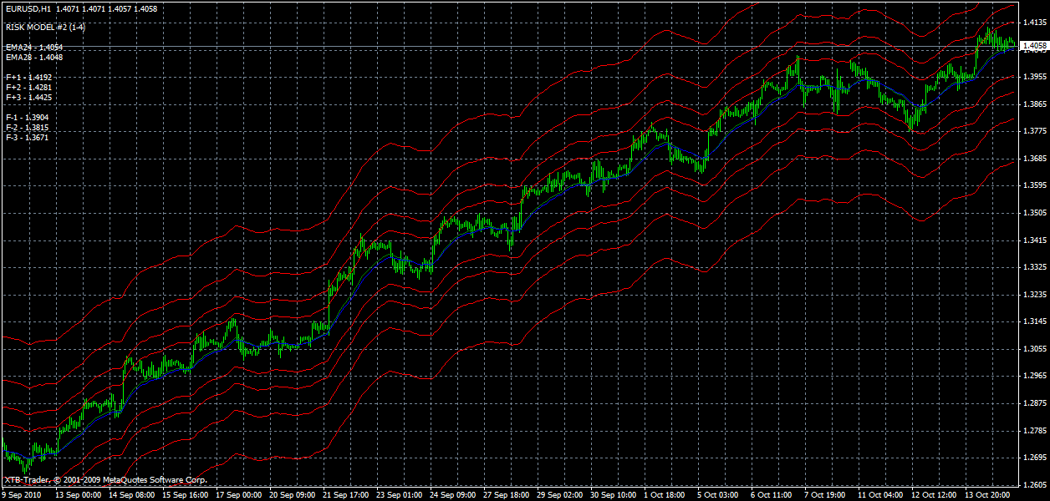Click 1.2695 on the price scale

pos(1035,458)
